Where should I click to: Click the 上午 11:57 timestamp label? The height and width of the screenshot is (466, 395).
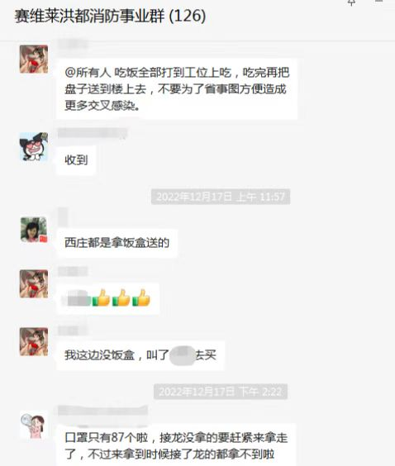click(221, 197)
